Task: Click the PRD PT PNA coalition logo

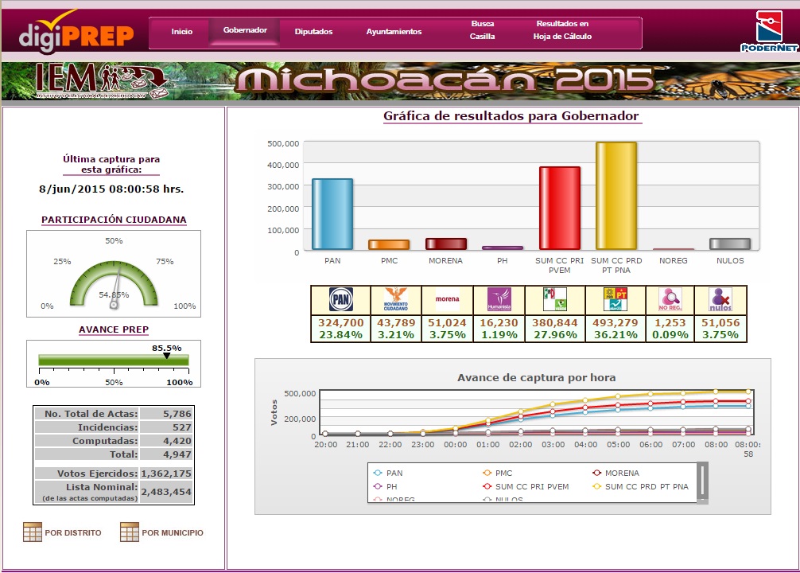Action: 616,299
